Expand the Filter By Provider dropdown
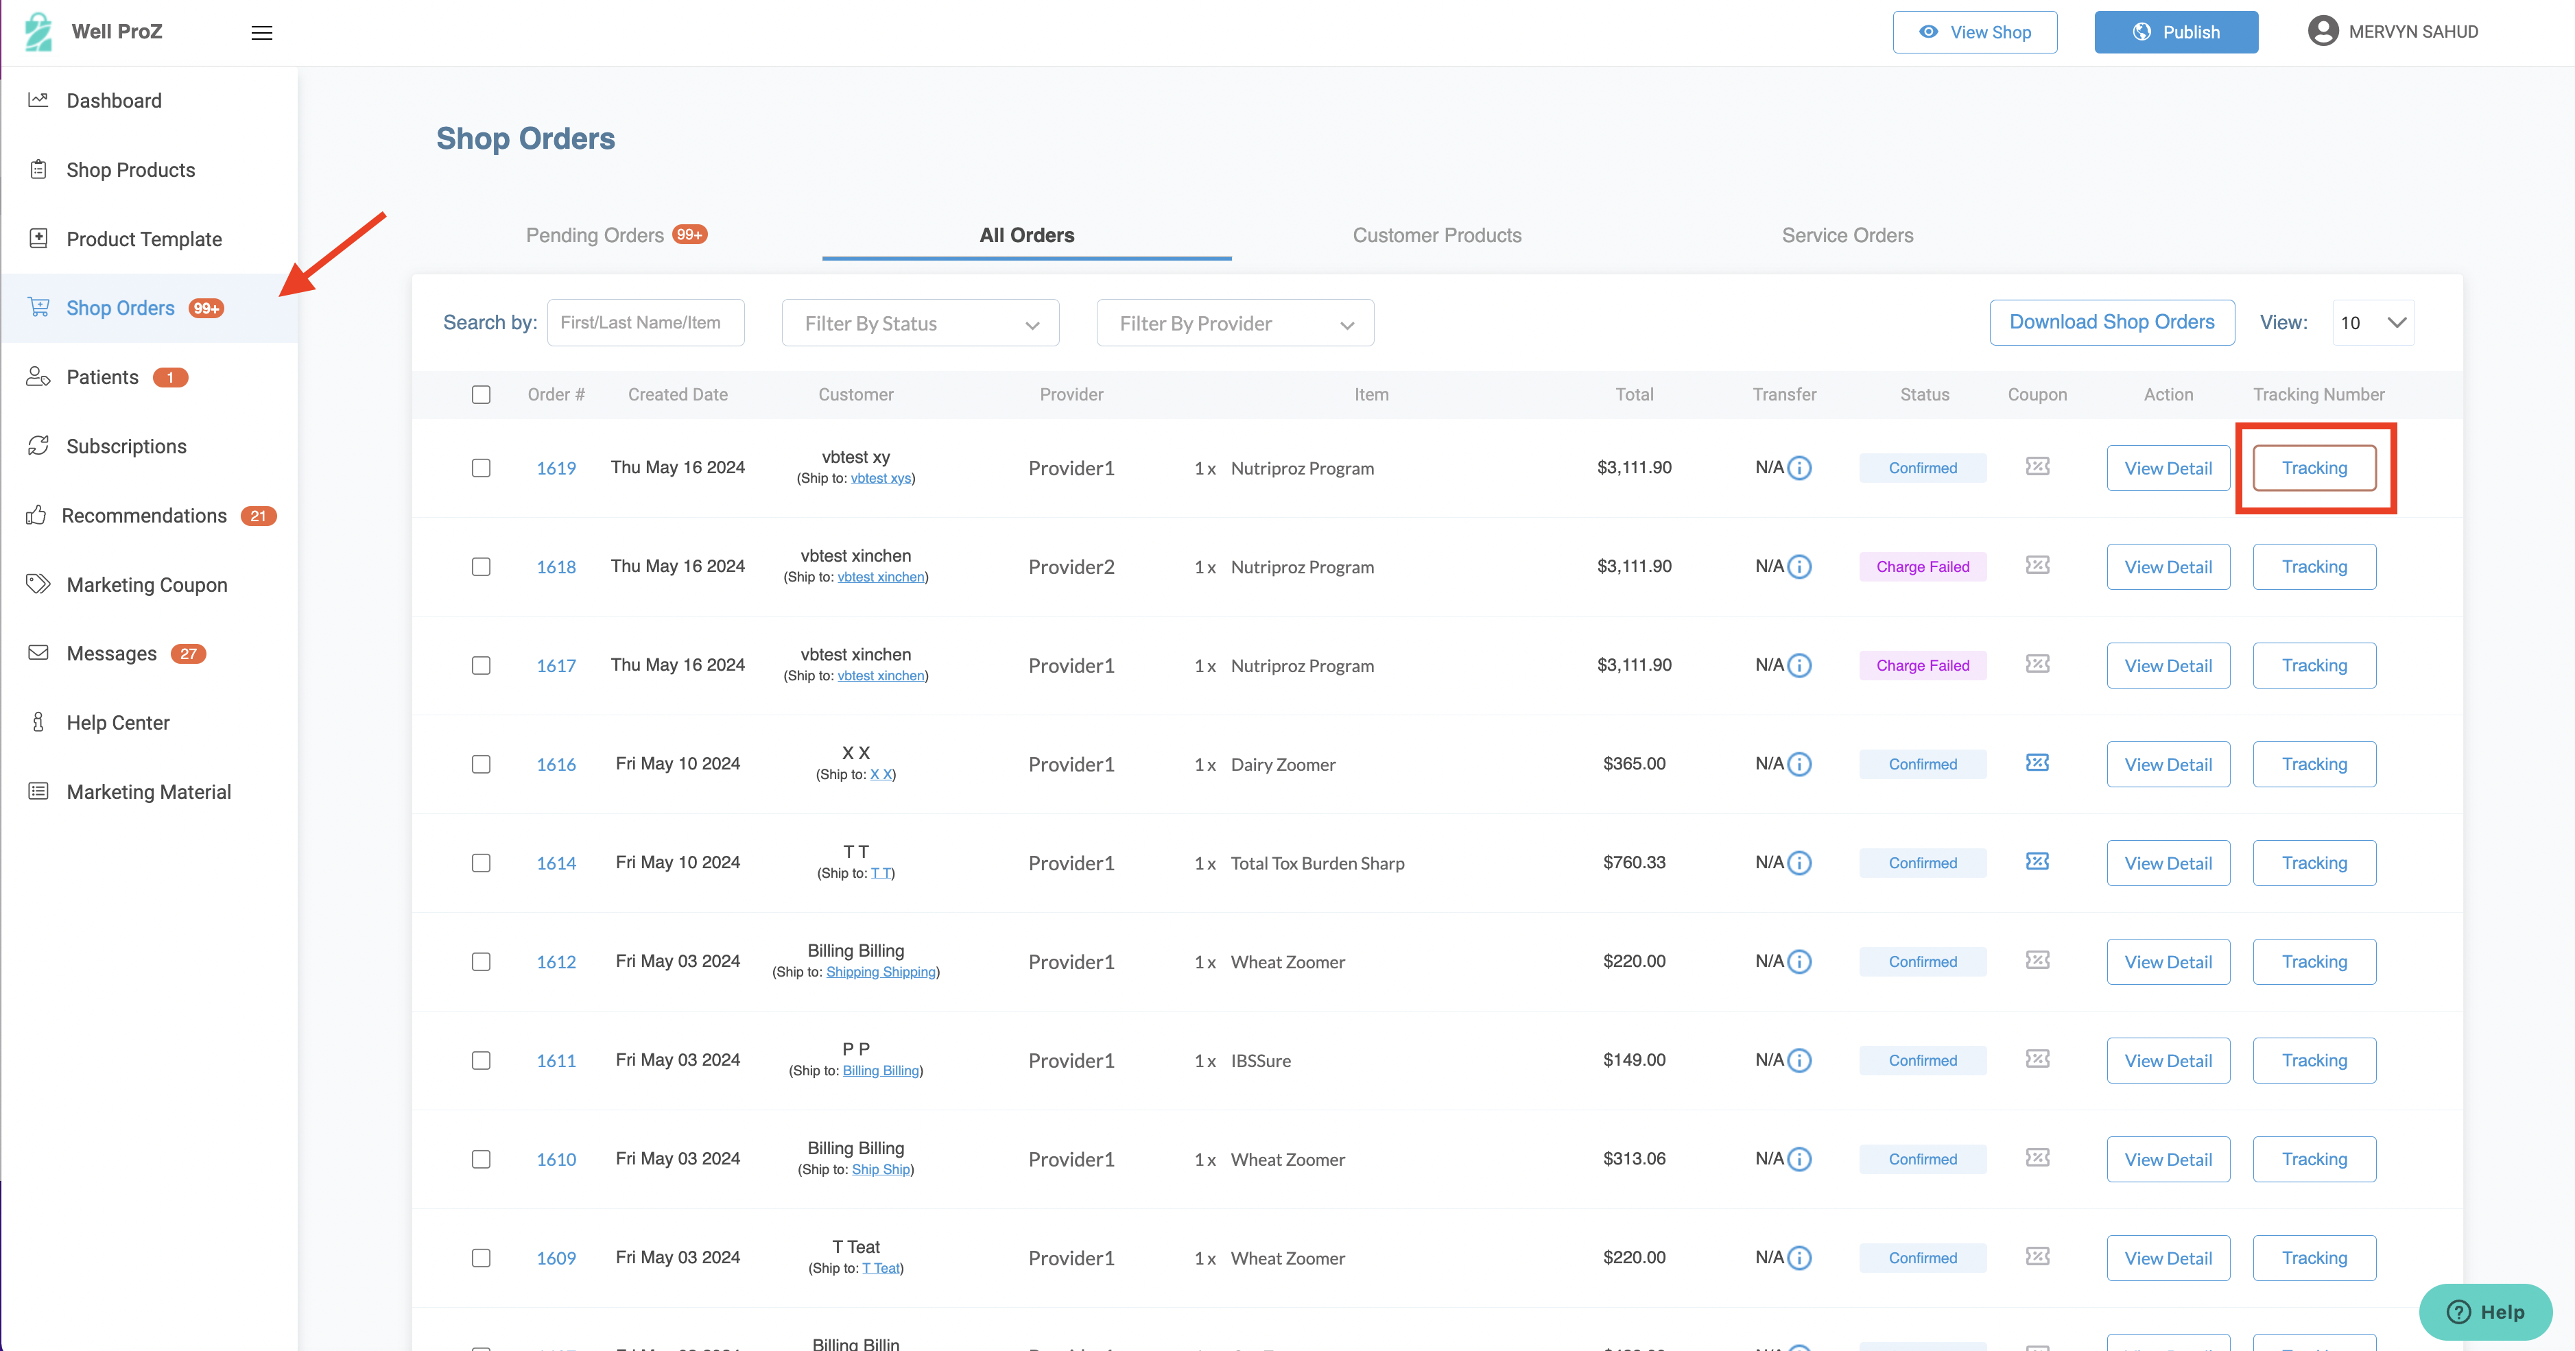The height and width of the screenshot is (1351, 2575). (x=1235, y=324)
